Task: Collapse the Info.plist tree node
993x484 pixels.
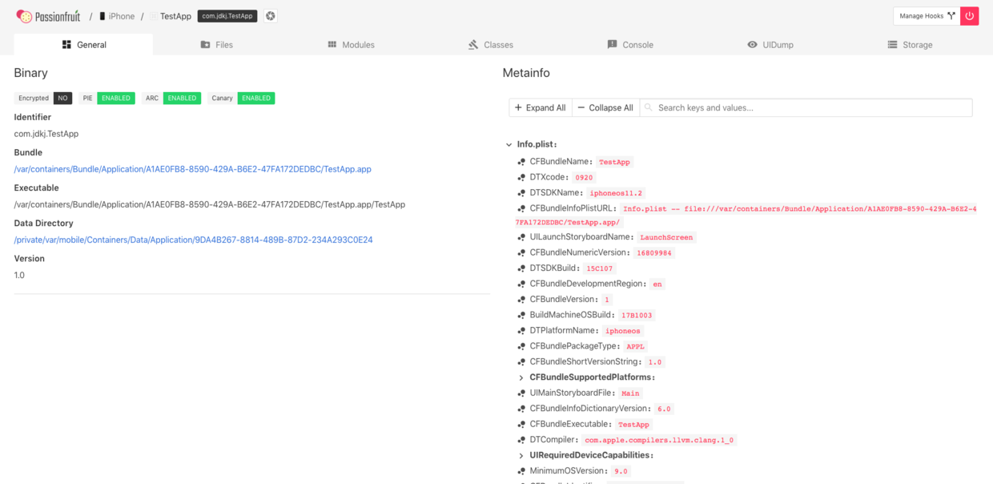Action: point(509,145)
